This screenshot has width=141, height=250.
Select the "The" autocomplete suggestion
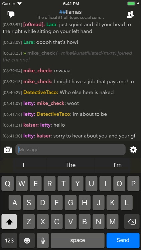pyautogui.click(x=70, y=165)
